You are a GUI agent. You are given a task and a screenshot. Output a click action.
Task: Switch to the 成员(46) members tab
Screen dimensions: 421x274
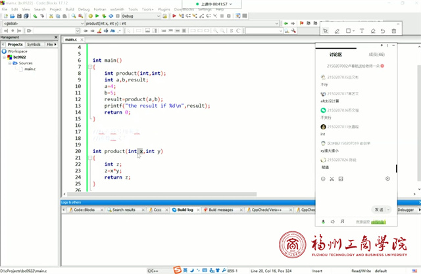[377, 55]
